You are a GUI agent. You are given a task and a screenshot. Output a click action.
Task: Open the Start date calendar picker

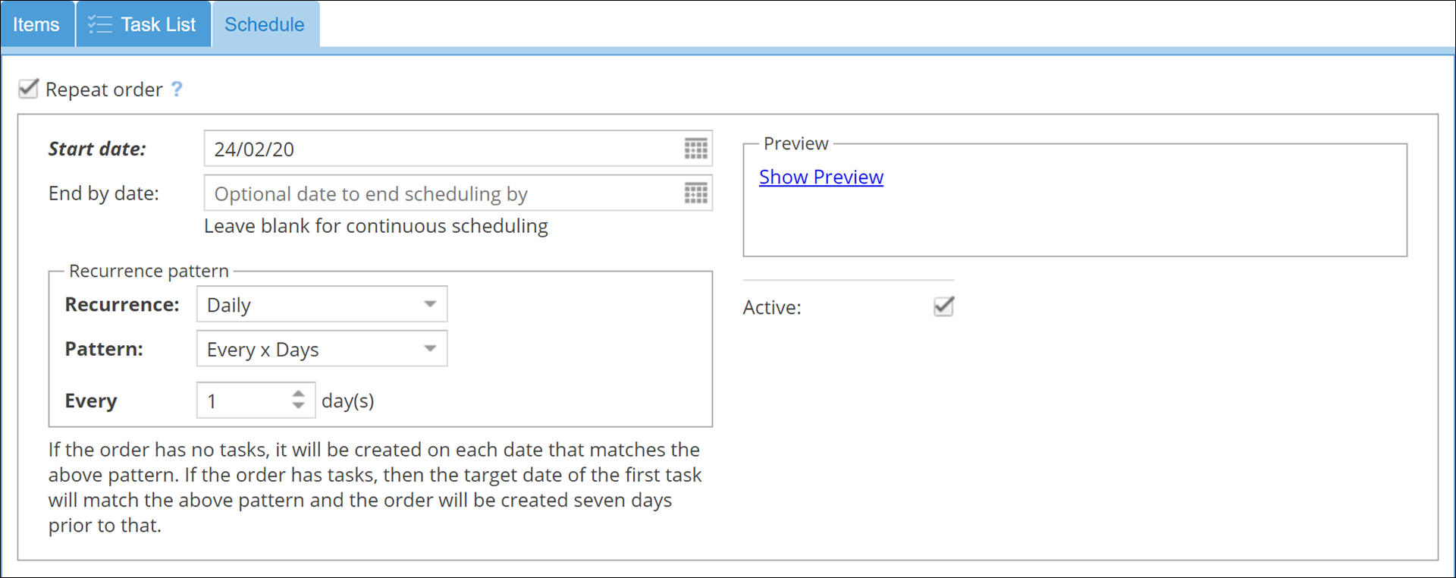point(695,149)
